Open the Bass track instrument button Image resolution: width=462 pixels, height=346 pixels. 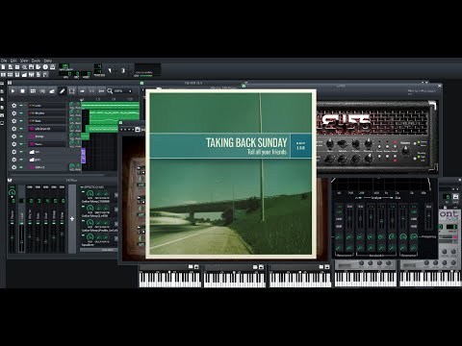(47, 121)
